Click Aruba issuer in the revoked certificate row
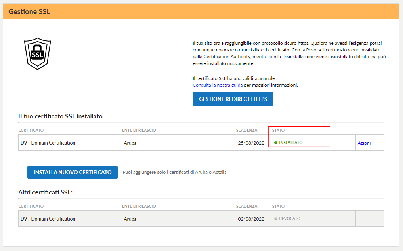The height and width of the screenshot is (251, 403). pos(130,219)
